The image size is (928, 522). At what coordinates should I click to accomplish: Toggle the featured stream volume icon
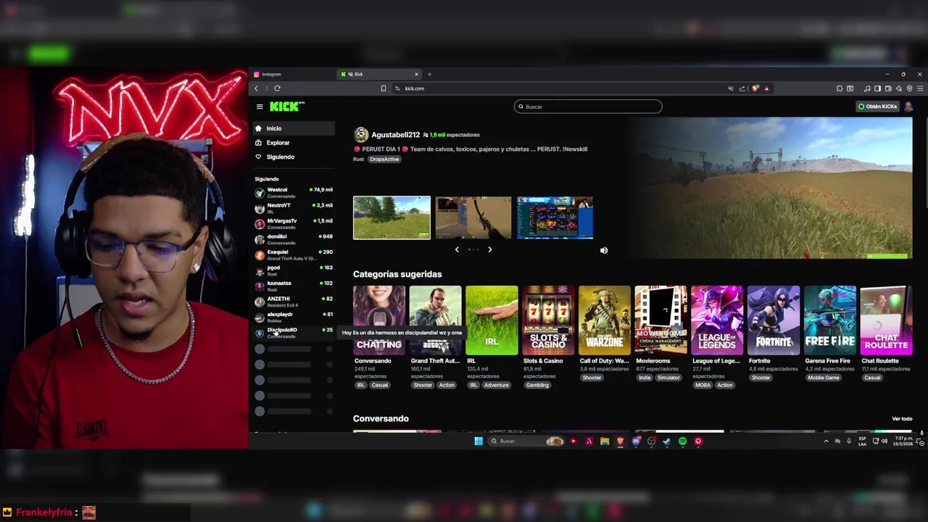pos(604,250)
